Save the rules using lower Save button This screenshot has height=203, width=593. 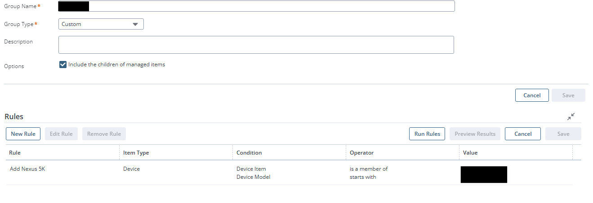[563, 134]
